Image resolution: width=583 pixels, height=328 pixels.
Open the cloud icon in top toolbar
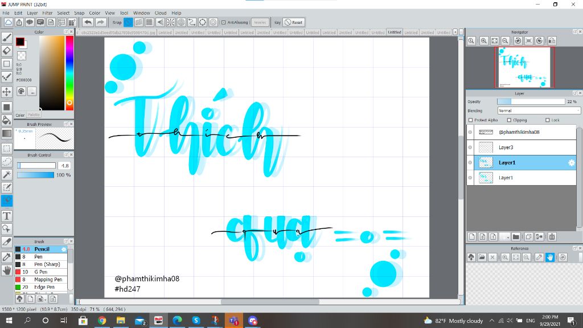tap(8, 22)
